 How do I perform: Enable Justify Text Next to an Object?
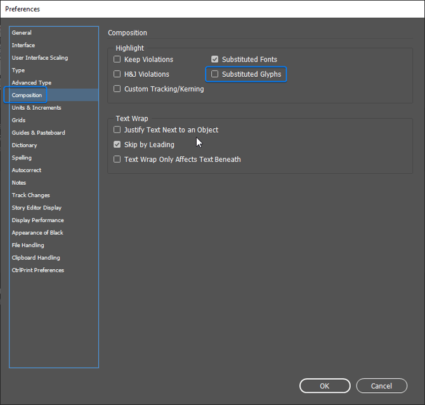coord(117,130)
